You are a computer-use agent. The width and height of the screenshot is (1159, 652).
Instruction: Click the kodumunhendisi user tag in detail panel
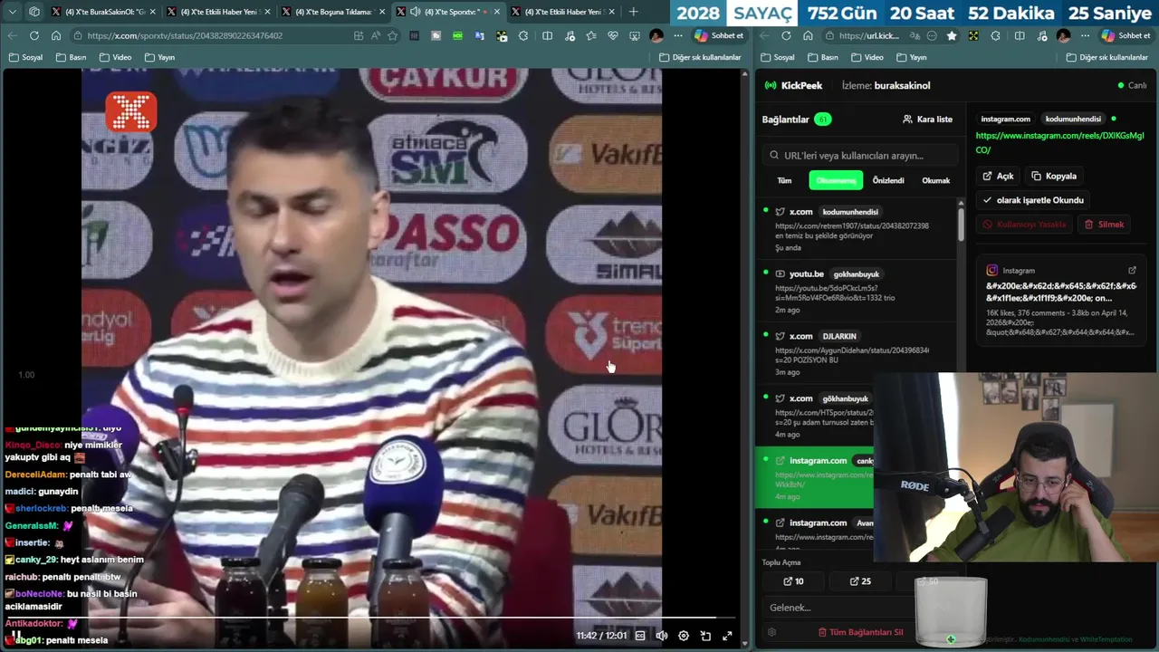click(1073, 119)
